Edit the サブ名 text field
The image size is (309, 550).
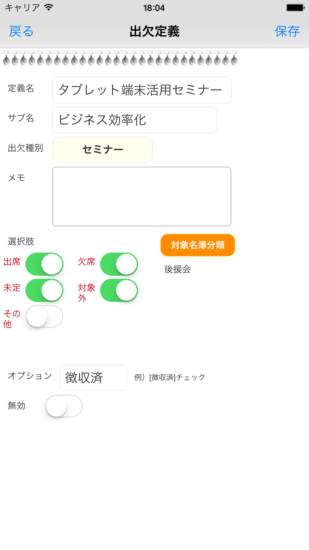[134, 120]
